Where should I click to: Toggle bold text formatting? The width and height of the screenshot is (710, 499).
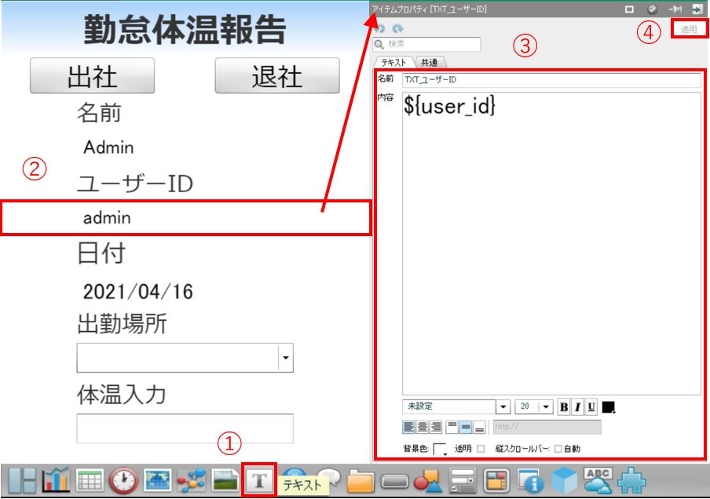point(564,407)
